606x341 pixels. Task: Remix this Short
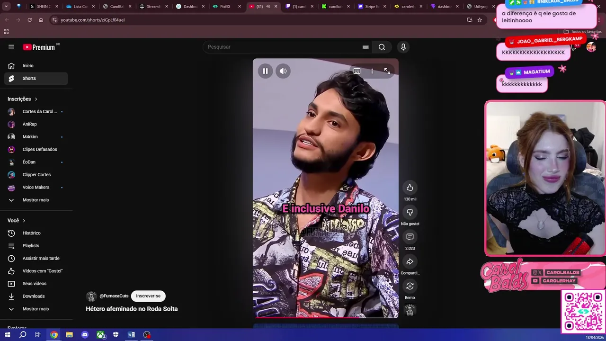(410, 286)
